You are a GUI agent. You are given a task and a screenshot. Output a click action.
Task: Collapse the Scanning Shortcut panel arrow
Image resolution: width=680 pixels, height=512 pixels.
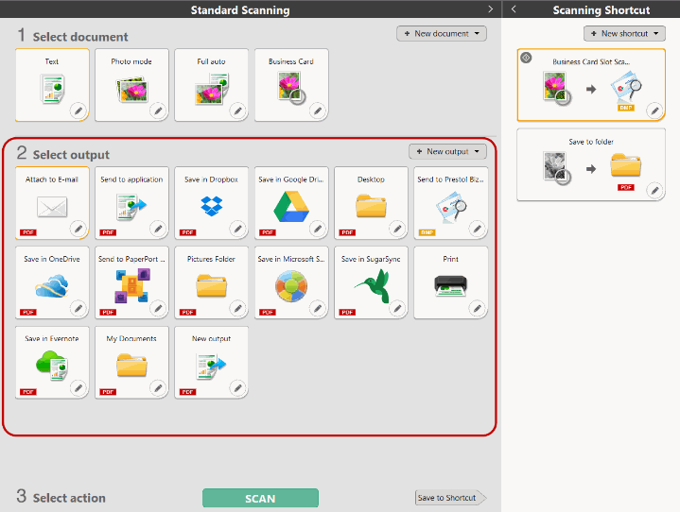(514, 9)
